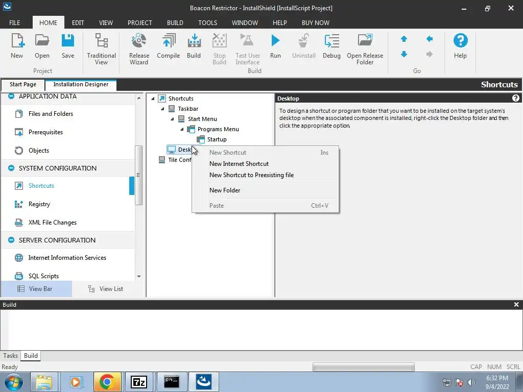Collapse the Programs Menu tree node
Screen dimensions: 523x392
pos(182,129)
